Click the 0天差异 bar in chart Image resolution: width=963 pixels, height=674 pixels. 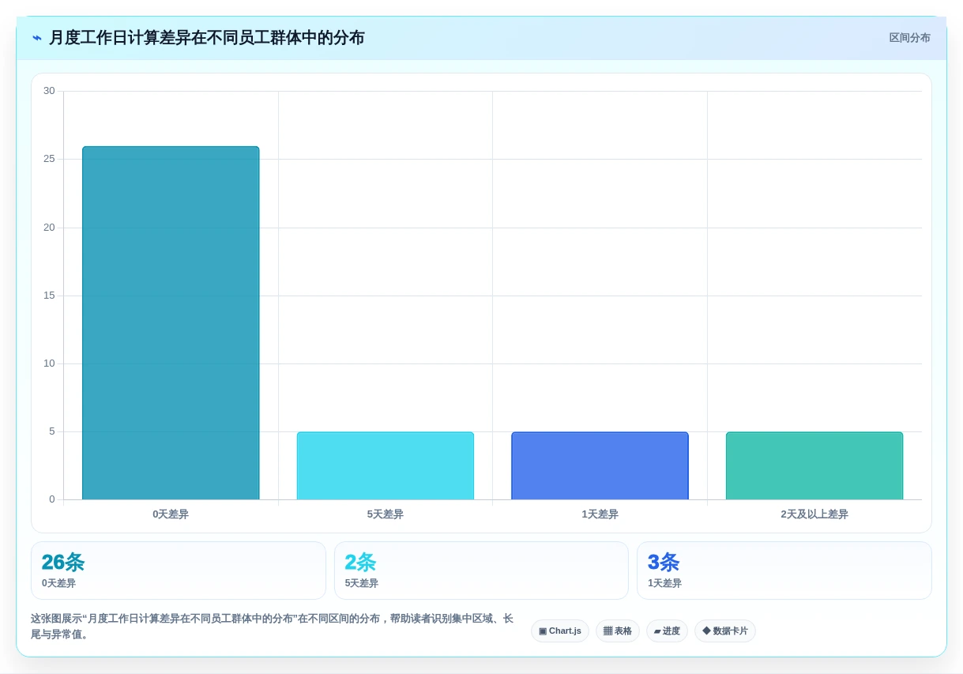click(x=171, y=323)
